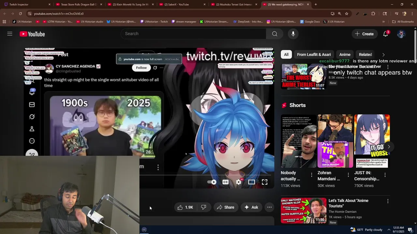Go to the YouTube home logo
Screen dimensions: 417x234
(x=32, y=34)
